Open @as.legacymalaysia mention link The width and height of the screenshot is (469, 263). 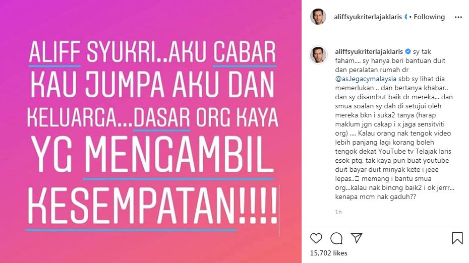pos(366,79)
